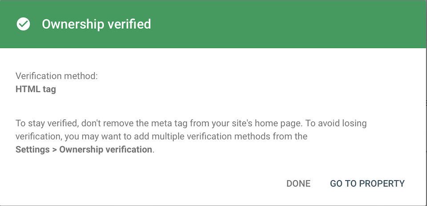Image resolution: width=427 pixels, height=206 pixels.
Task: Select the DONE button
Action: [x=298, y=183]
